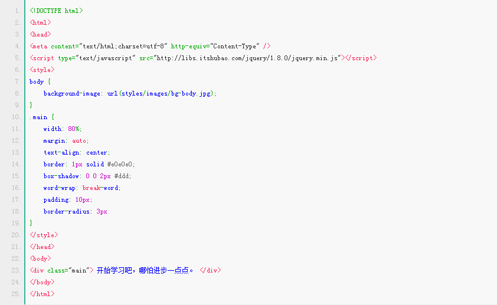Screen dimensions: 497x305
Task: Click the closing </body> tag
Action: point(42,282)
